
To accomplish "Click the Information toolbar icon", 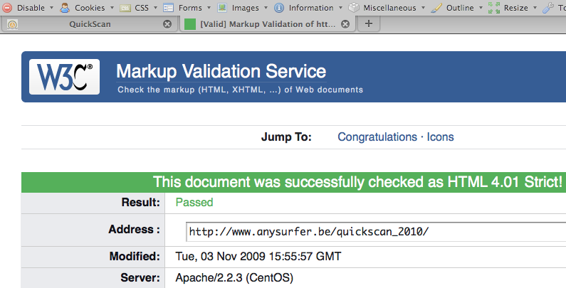I will (279, 8).
